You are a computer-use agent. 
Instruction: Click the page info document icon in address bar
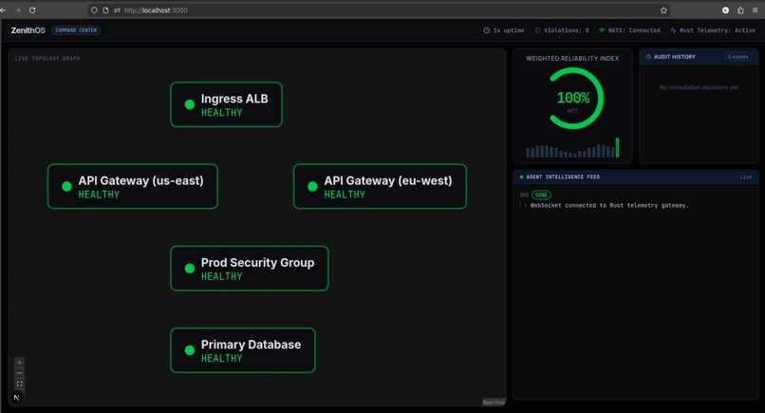coord(105,10)
